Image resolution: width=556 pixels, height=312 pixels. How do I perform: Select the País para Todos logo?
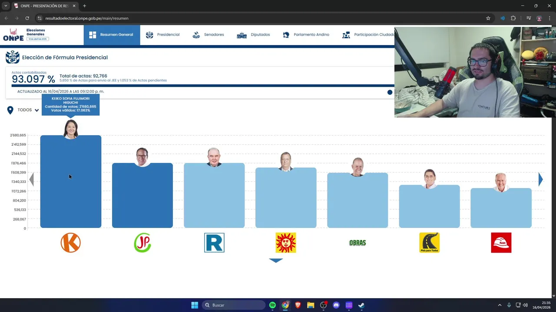[429, 243]
